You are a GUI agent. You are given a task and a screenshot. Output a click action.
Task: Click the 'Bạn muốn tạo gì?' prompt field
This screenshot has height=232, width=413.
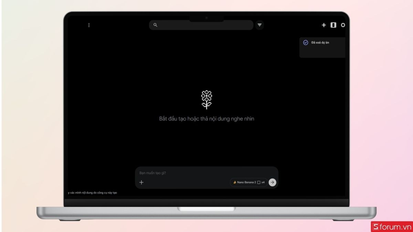pyautogui.click(x=206, y=173)
